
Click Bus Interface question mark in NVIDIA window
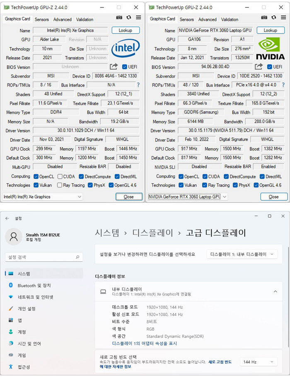pos(283,85)
